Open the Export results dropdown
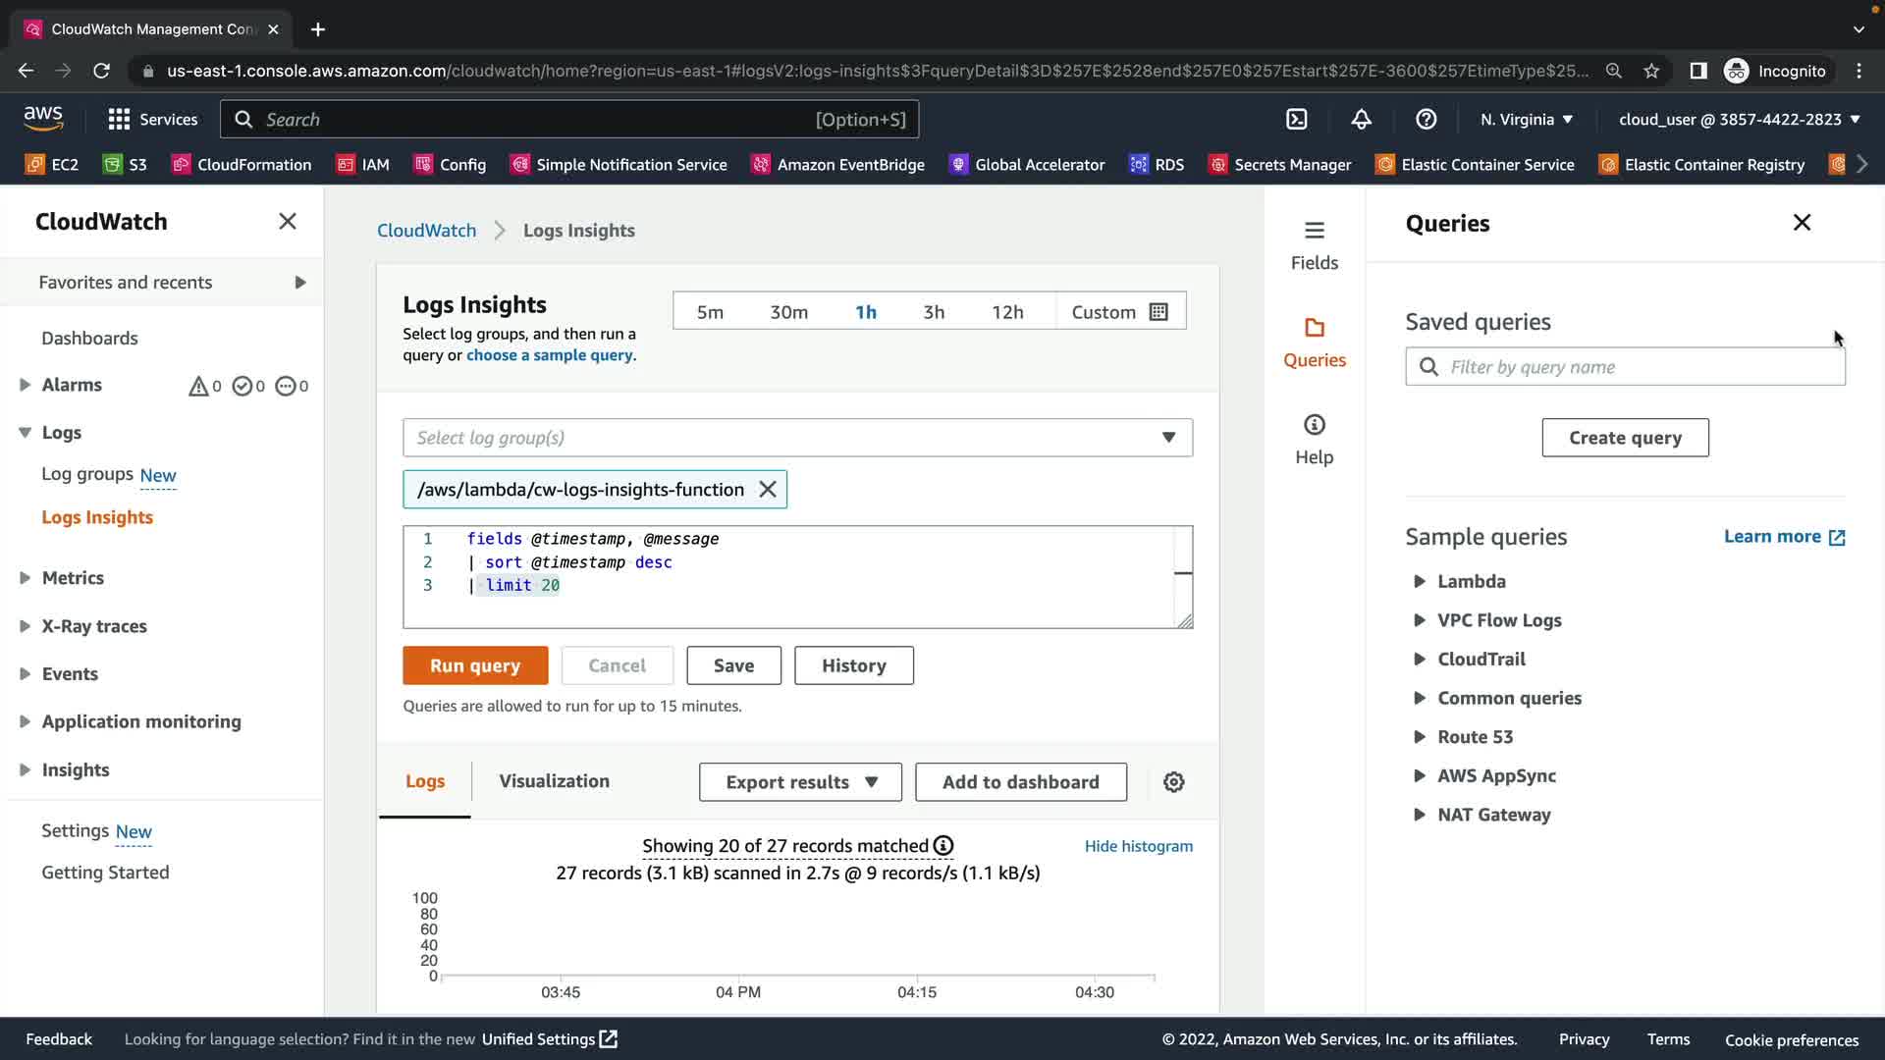The width and height of the screenshot is (1885, 1060). point(800,782)
